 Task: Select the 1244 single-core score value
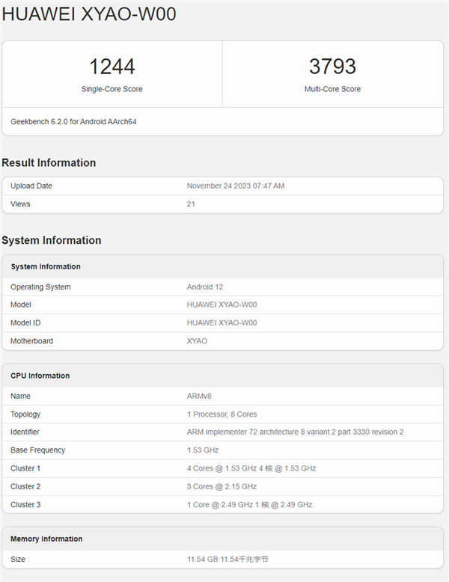[112, 67]
